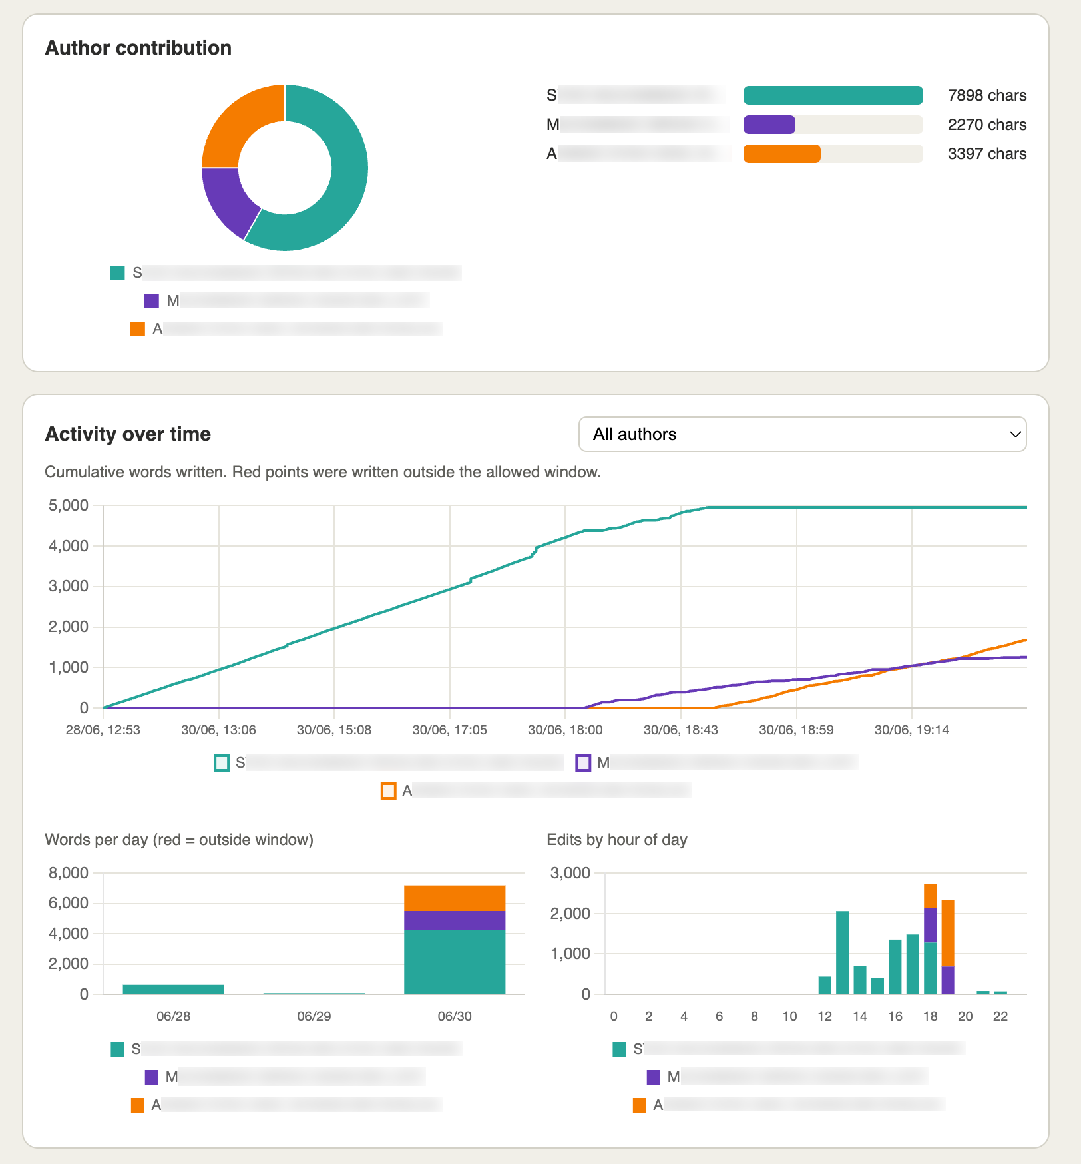Click the 'Words per day' chart title
1081x1164 pixels.
[x=179, y=840]
